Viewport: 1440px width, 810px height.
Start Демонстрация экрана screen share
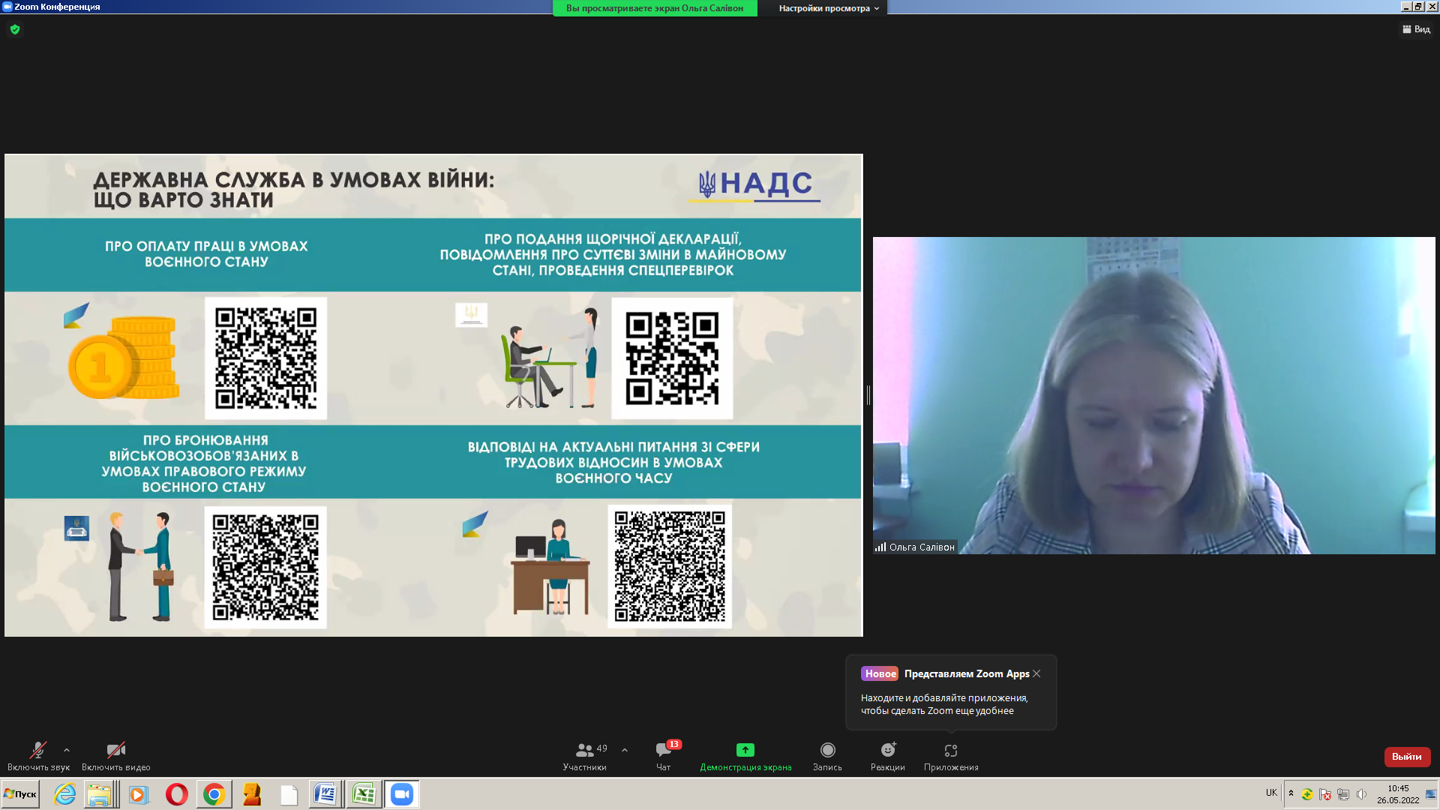click(x=745, y=756)
